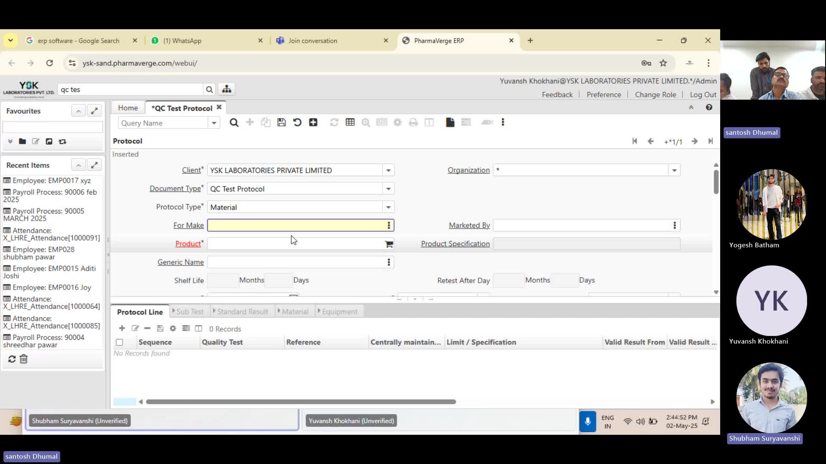Viewport: 826px width, 464px height.
Task: Click the Protocol Line edit record icon
Action: pos(135,329)
